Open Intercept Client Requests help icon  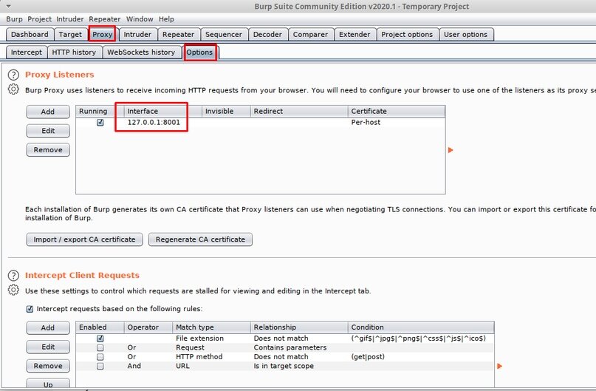(x=13, y=276)
